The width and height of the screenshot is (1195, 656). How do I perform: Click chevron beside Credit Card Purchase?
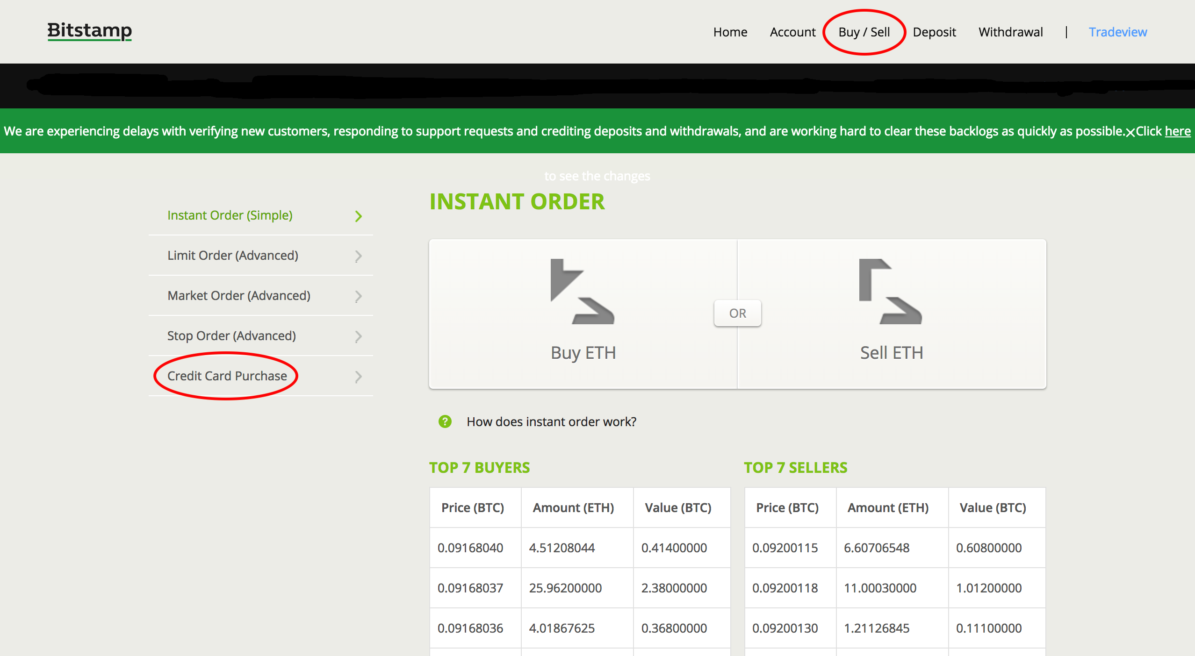pyautogui.click(x=358, y=377)
